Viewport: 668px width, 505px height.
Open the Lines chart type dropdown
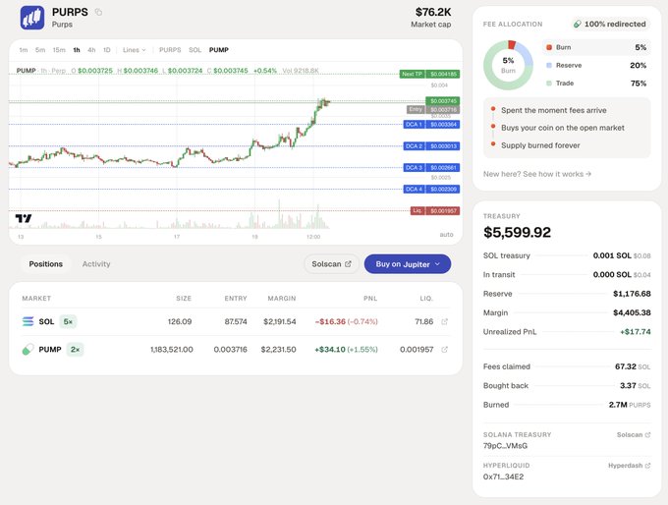click(x=135, y=50)
